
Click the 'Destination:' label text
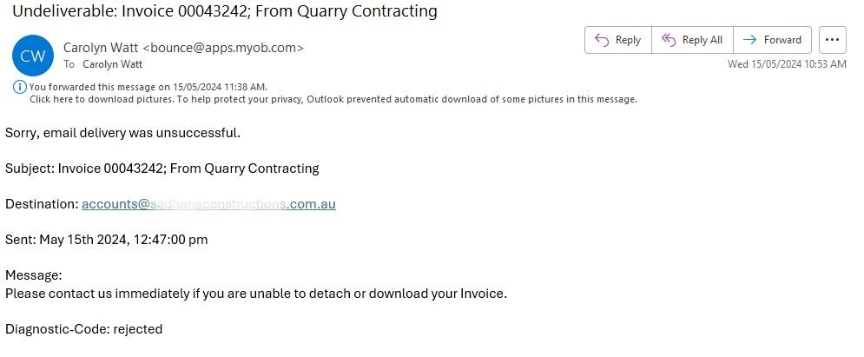(x=41, y=204)
